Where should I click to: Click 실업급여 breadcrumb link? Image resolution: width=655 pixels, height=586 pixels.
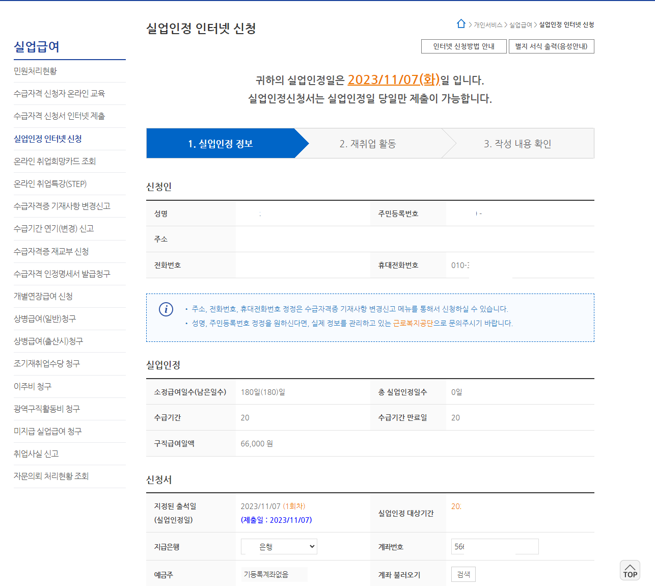(x=521, y=25)
